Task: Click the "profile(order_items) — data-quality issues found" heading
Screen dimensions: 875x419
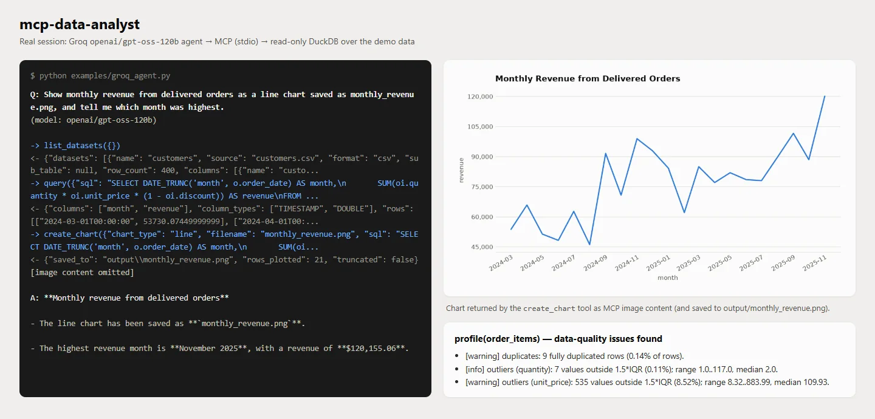Action: [558, 339]
